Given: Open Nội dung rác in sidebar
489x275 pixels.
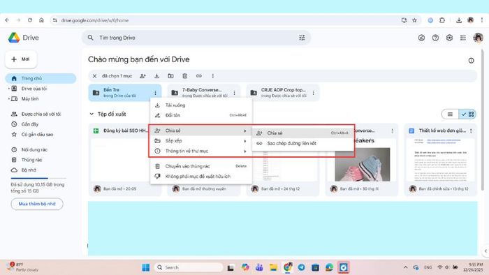Looking at the screenshot, I should point(29,150).
